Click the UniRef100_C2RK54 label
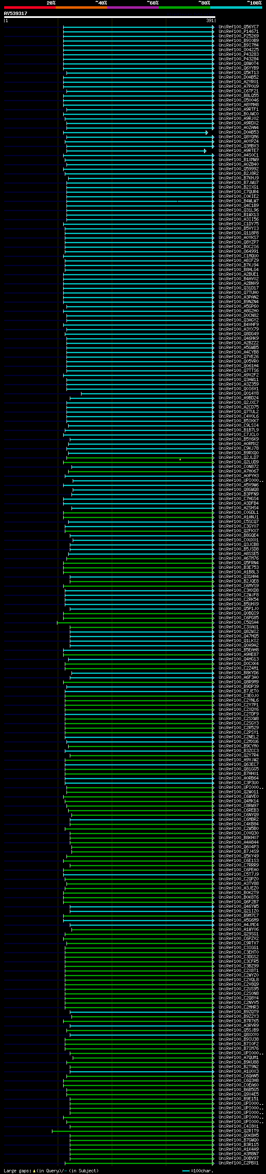Viewport: 266px width, 1174px height. coord(239,600)
